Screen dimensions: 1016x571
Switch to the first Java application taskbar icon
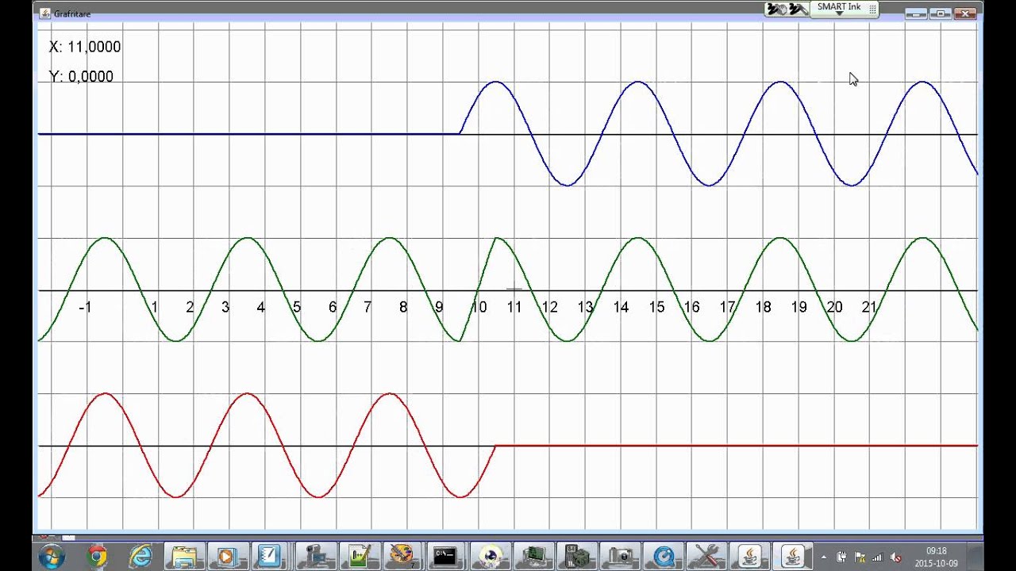coord(749,557)
